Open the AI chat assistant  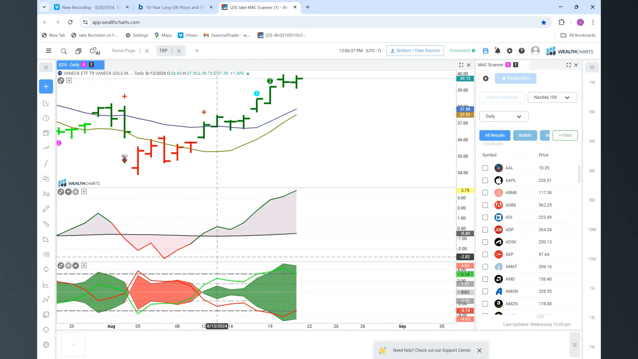click(x=95, y=51)
